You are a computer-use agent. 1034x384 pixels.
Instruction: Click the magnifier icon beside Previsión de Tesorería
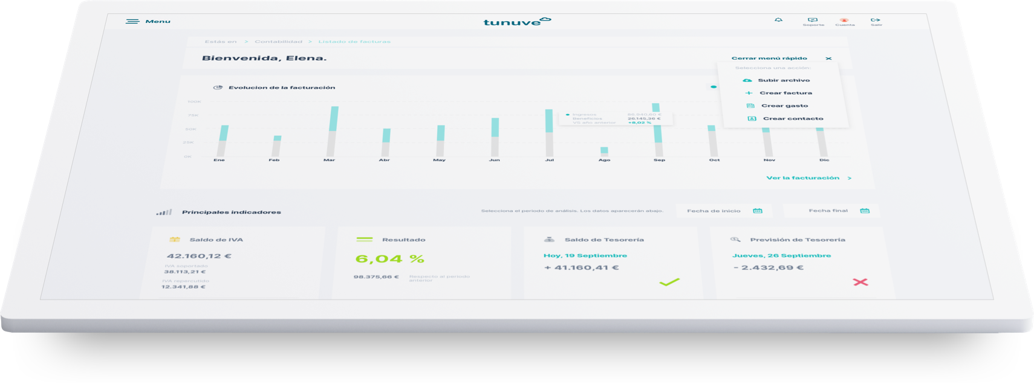tap(735, 240)
